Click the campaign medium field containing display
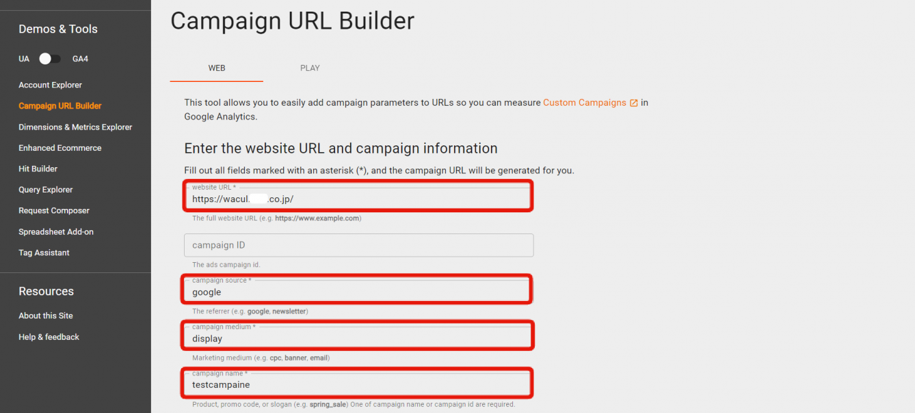The width and height of the screenshot is (915, 413). [358, 339]
